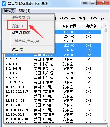Click response time value 62.00

(x=70, y=78)
